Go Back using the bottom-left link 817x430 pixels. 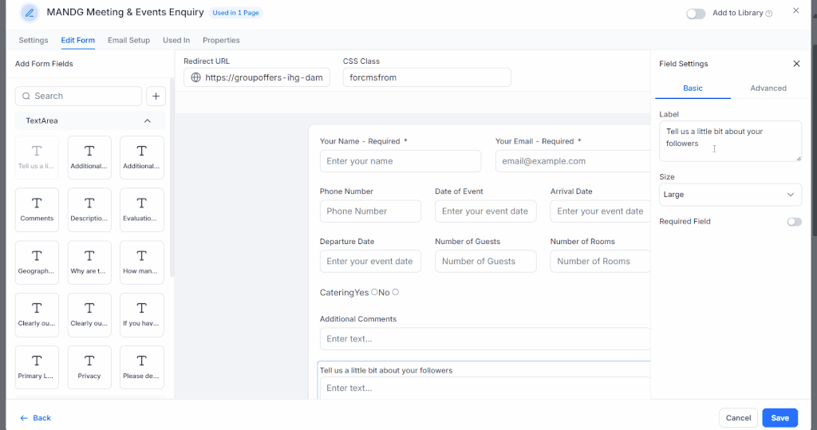click(x=35, y=418)
